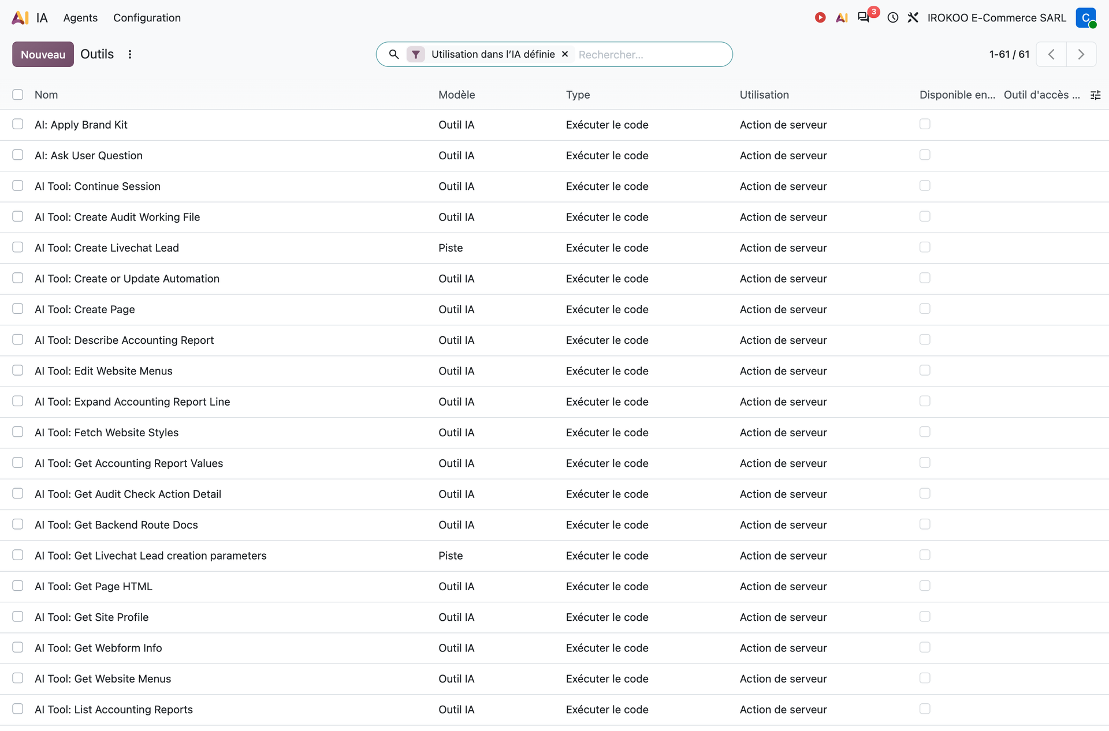Go to next page of records
1109x731 pixels.
pyautogui.click(x=1081, y=54)
